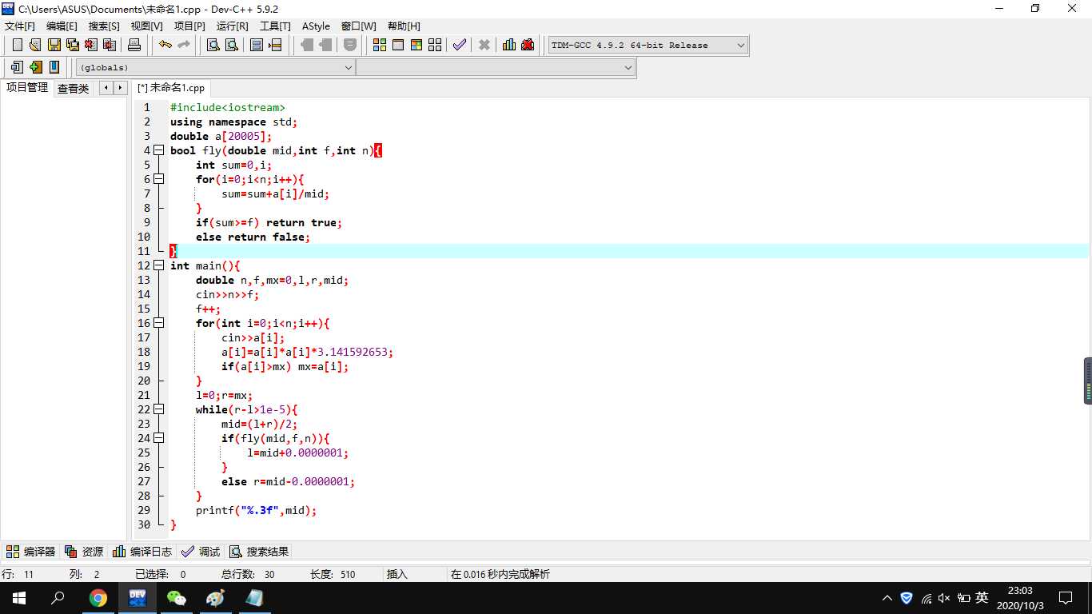Click the Insert snippet icon
This screenshot has width=1092, height=614.
(x=16, y=67)
